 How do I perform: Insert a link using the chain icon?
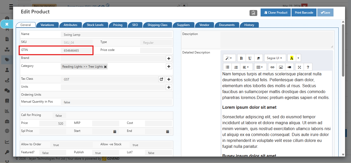point(272,67)
